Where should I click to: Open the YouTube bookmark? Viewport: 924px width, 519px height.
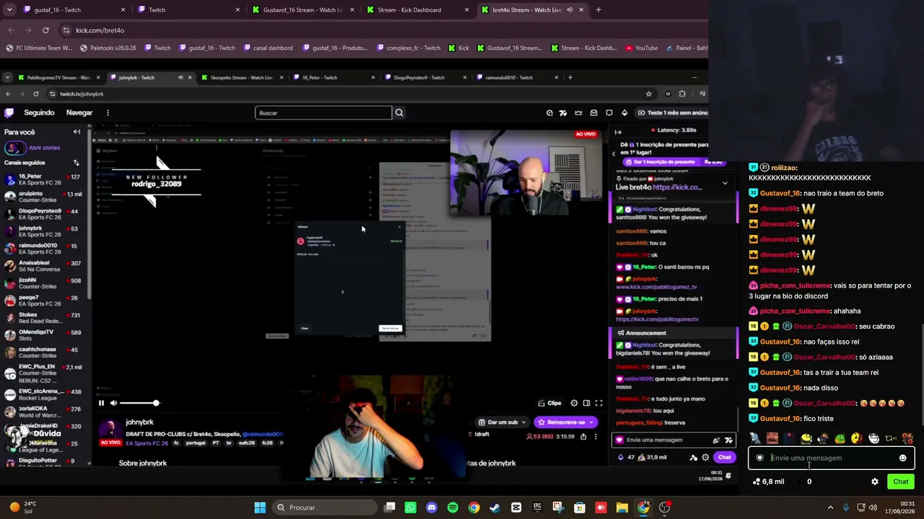click(x=642, y=48)
